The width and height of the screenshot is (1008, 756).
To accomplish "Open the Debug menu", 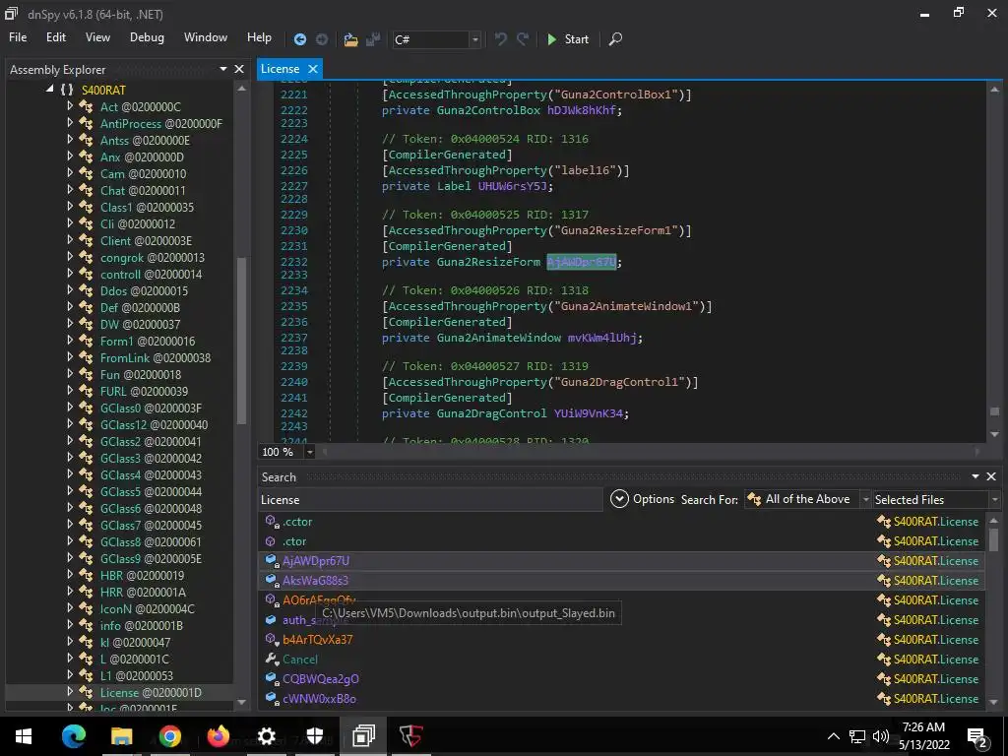I will [x=147, y=37].
